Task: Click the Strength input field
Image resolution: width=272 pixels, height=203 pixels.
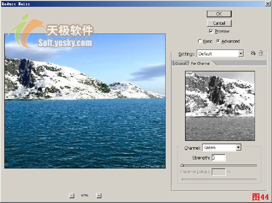Action: click(x=219, y=158)
